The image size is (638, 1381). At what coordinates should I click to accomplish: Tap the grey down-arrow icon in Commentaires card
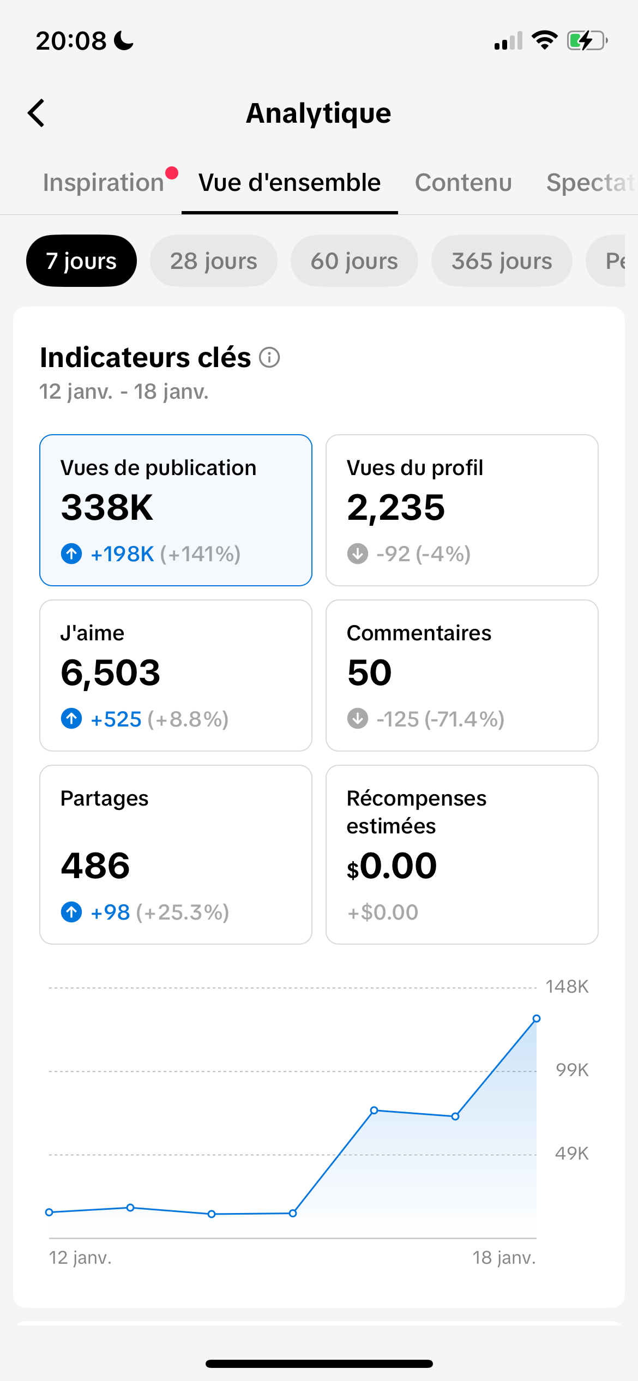[358, 718]
